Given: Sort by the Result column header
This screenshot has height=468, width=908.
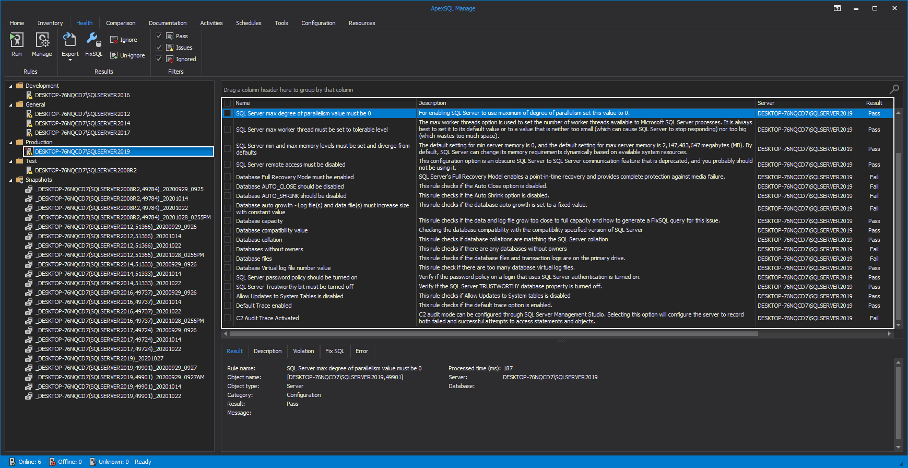Looking at the screenshot, I should coord(874,103).
